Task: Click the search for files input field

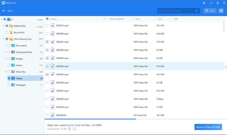Action: point(175,11)
